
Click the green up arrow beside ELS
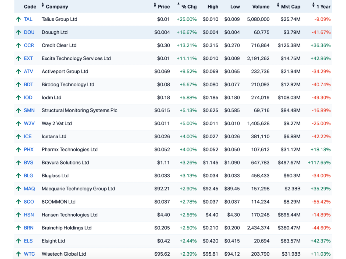[x=19, y=241]
